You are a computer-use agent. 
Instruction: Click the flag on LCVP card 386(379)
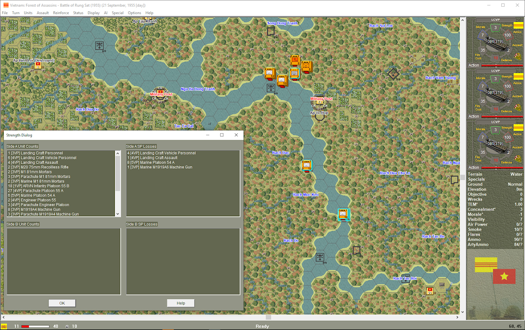518,26
